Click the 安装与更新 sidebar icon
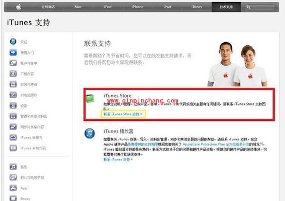The width and height of the screenshot is (285, 201). (13, 84)
